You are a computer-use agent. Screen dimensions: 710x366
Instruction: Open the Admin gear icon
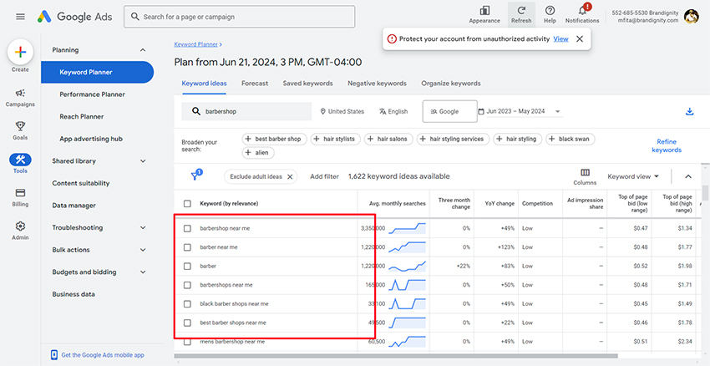pyautogui.click(x=20, y=230)
